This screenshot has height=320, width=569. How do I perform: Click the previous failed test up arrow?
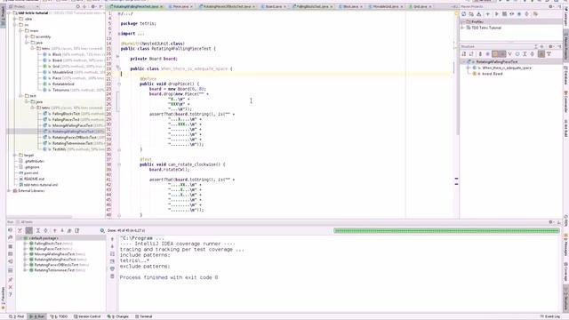[55, 230]
